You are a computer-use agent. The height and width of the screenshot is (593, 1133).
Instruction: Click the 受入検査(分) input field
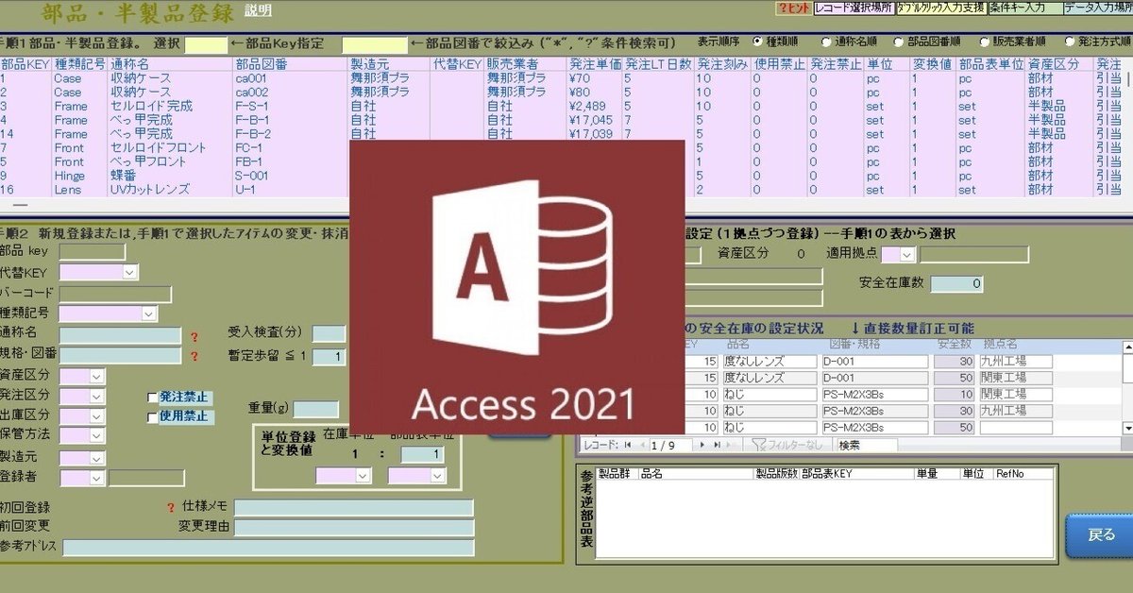(x=330, y=333)
